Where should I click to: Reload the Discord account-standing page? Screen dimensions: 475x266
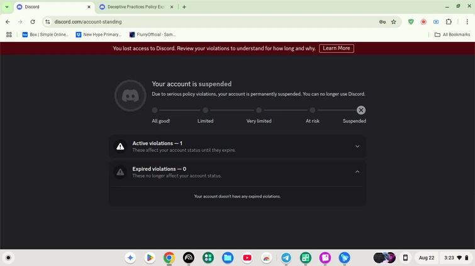tap(33, 22)
